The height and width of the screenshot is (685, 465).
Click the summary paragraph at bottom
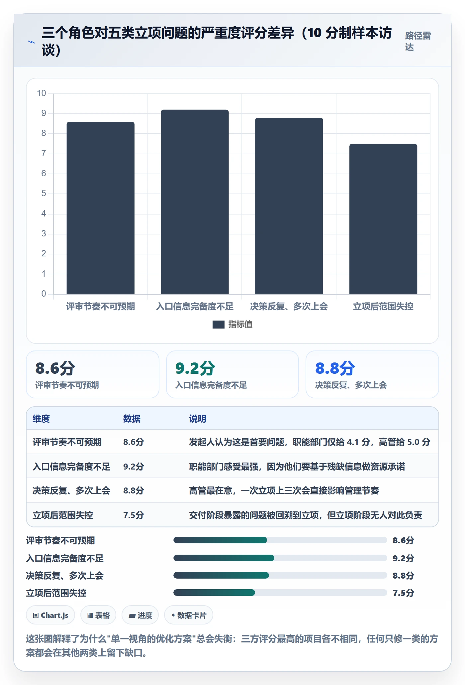(x=232, y=645)
